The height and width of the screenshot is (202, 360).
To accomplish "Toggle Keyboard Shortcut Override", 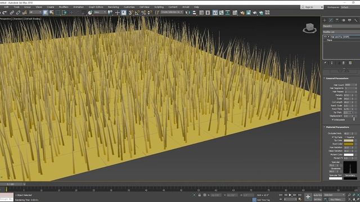I will [124, 12].
